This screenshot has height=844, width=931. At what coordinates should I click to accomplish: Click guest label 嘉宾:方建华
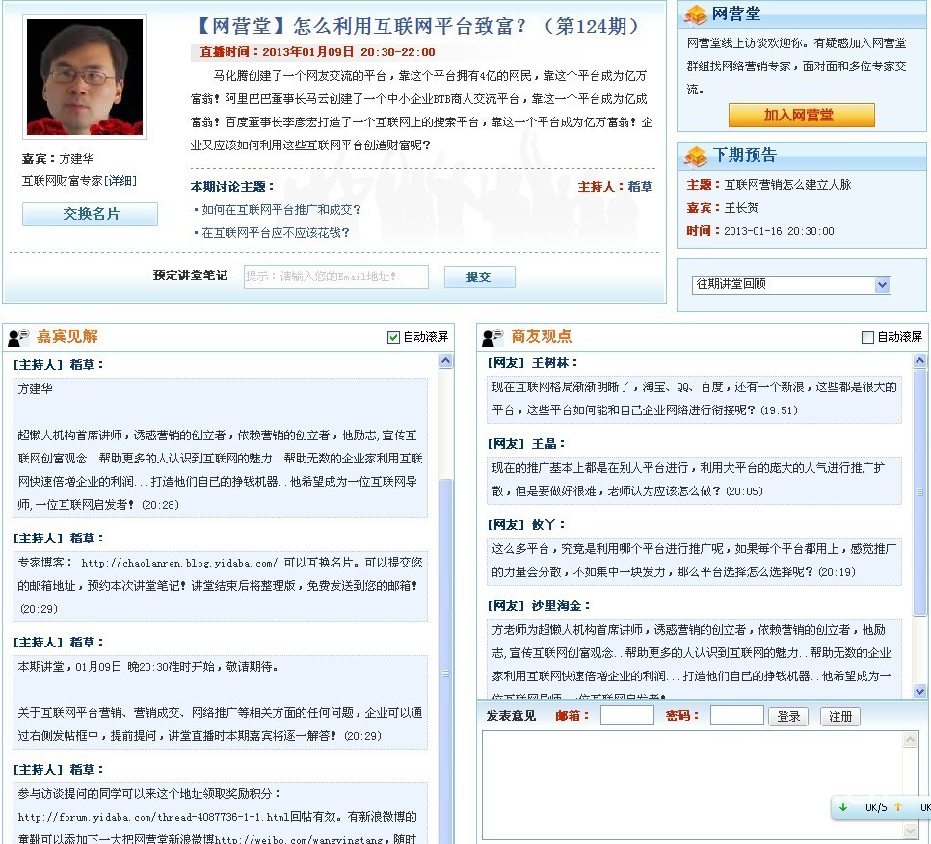tap(58, 159)
